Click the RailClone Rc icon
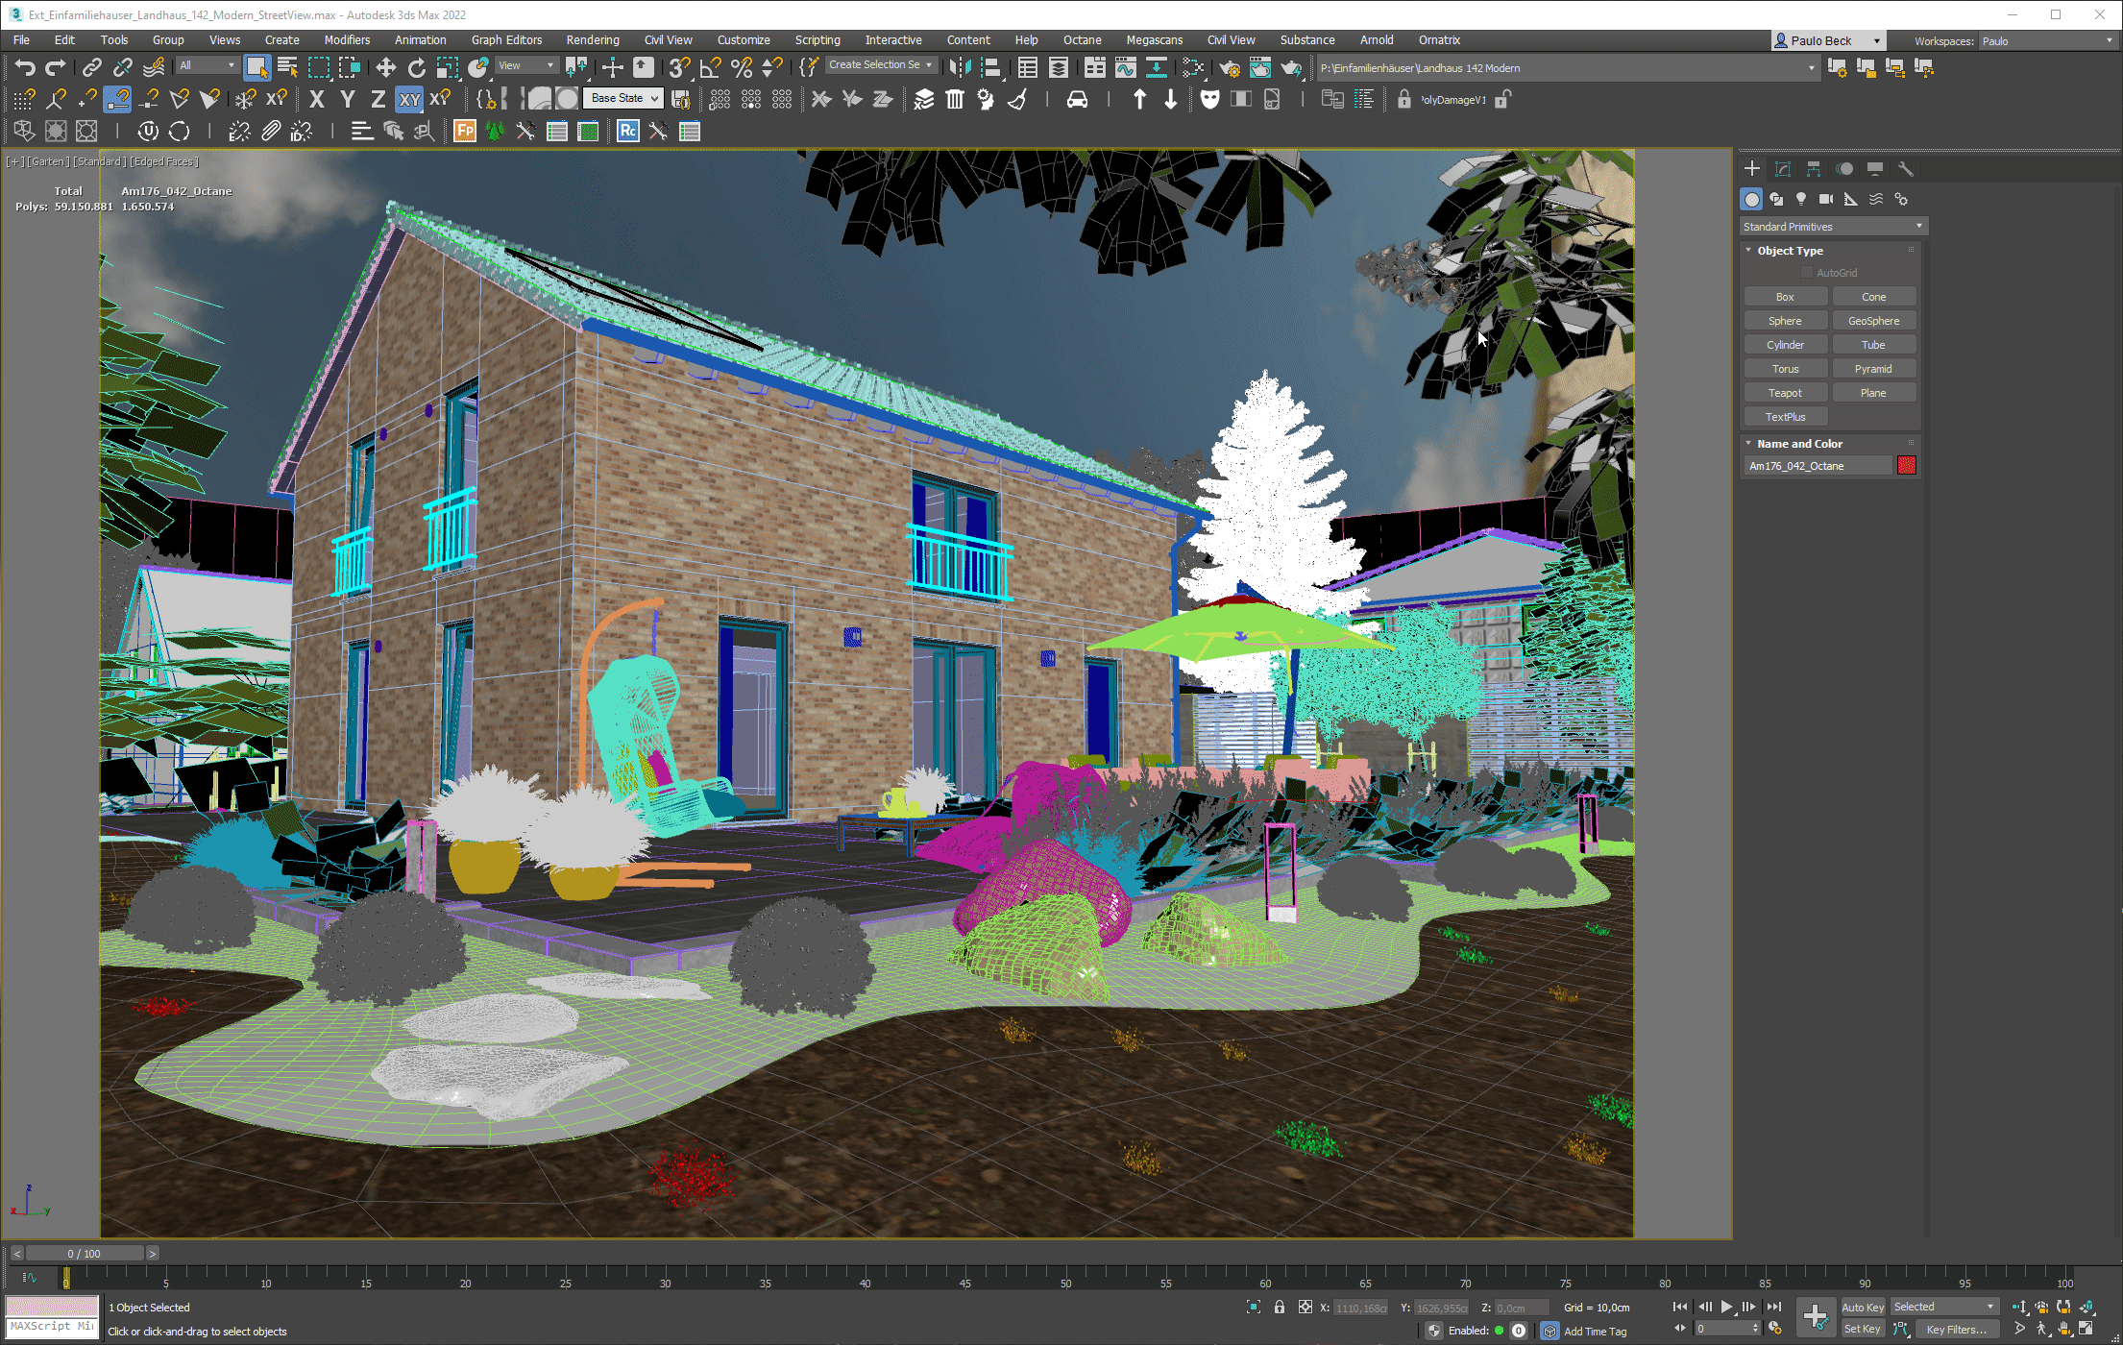 pos(628,132)
